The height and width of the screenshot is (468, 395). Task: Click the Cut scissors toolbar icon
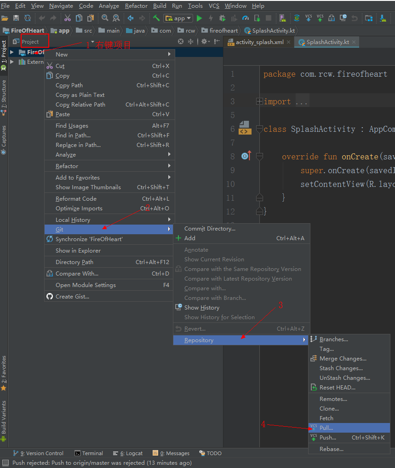click(x=68, y=18)
